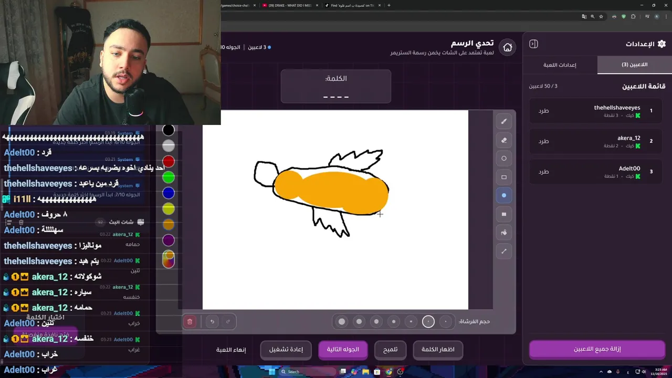
Task: Click taskbar Search box
Action: [x=306, y=372]
